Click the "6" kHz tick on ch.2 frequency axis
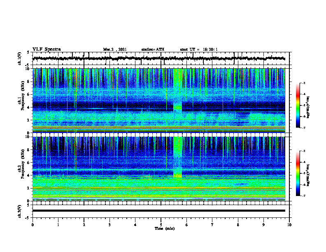 click(28, 163)
